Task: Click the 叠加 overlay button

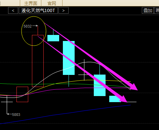Action: tap(148, 10)
